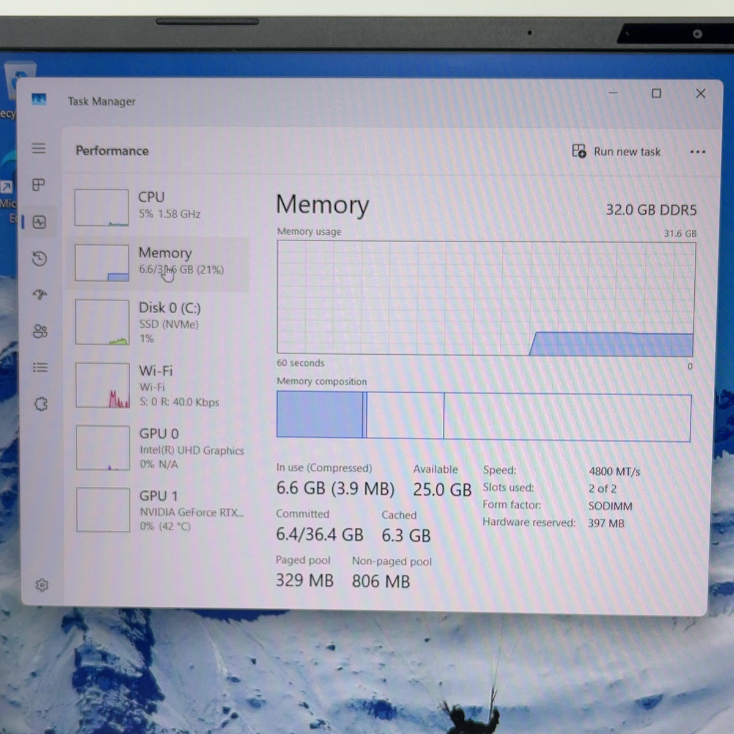Maximize the Task Manager window

[x=656, y=94]
